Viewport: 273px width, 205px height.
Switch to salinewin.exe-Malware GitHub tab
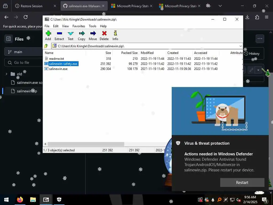tap(84, 6)
